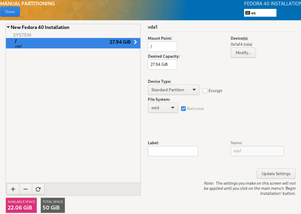Remove selected mount point with minus icon
Viewport: 301px width, 214px height.
coord(26,189)
